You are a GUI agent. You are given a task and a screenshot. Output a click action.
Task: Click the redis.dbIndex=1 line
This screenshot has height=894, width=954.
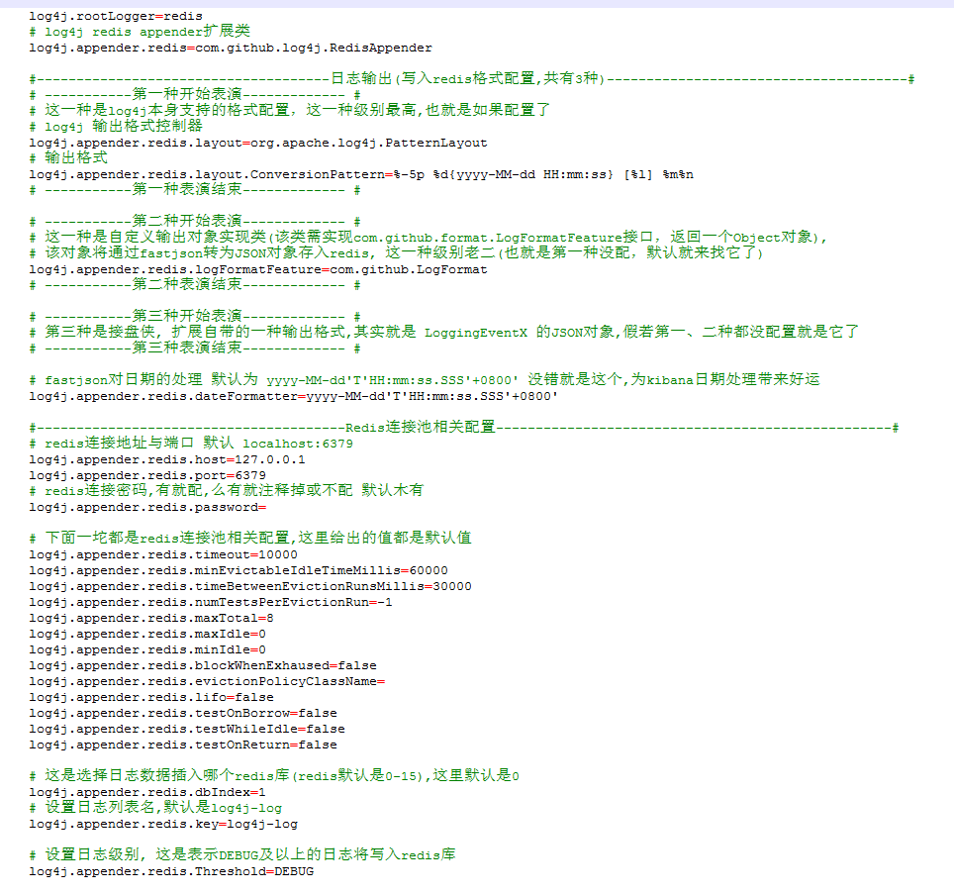click(x=147, y=792)
